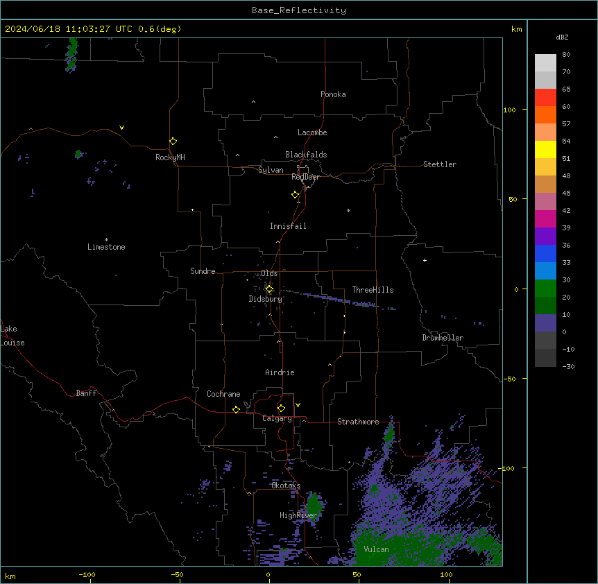Viewport: 598px width, 584px height.
Task: Select the 20 dBZ green color swatch
Action: (545, 305)
